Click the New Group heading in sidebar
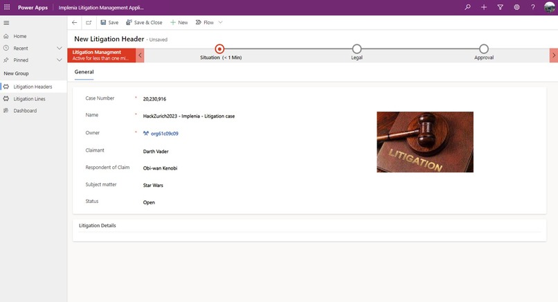Screen dimensions: 558x302 (x=16, y=73)
